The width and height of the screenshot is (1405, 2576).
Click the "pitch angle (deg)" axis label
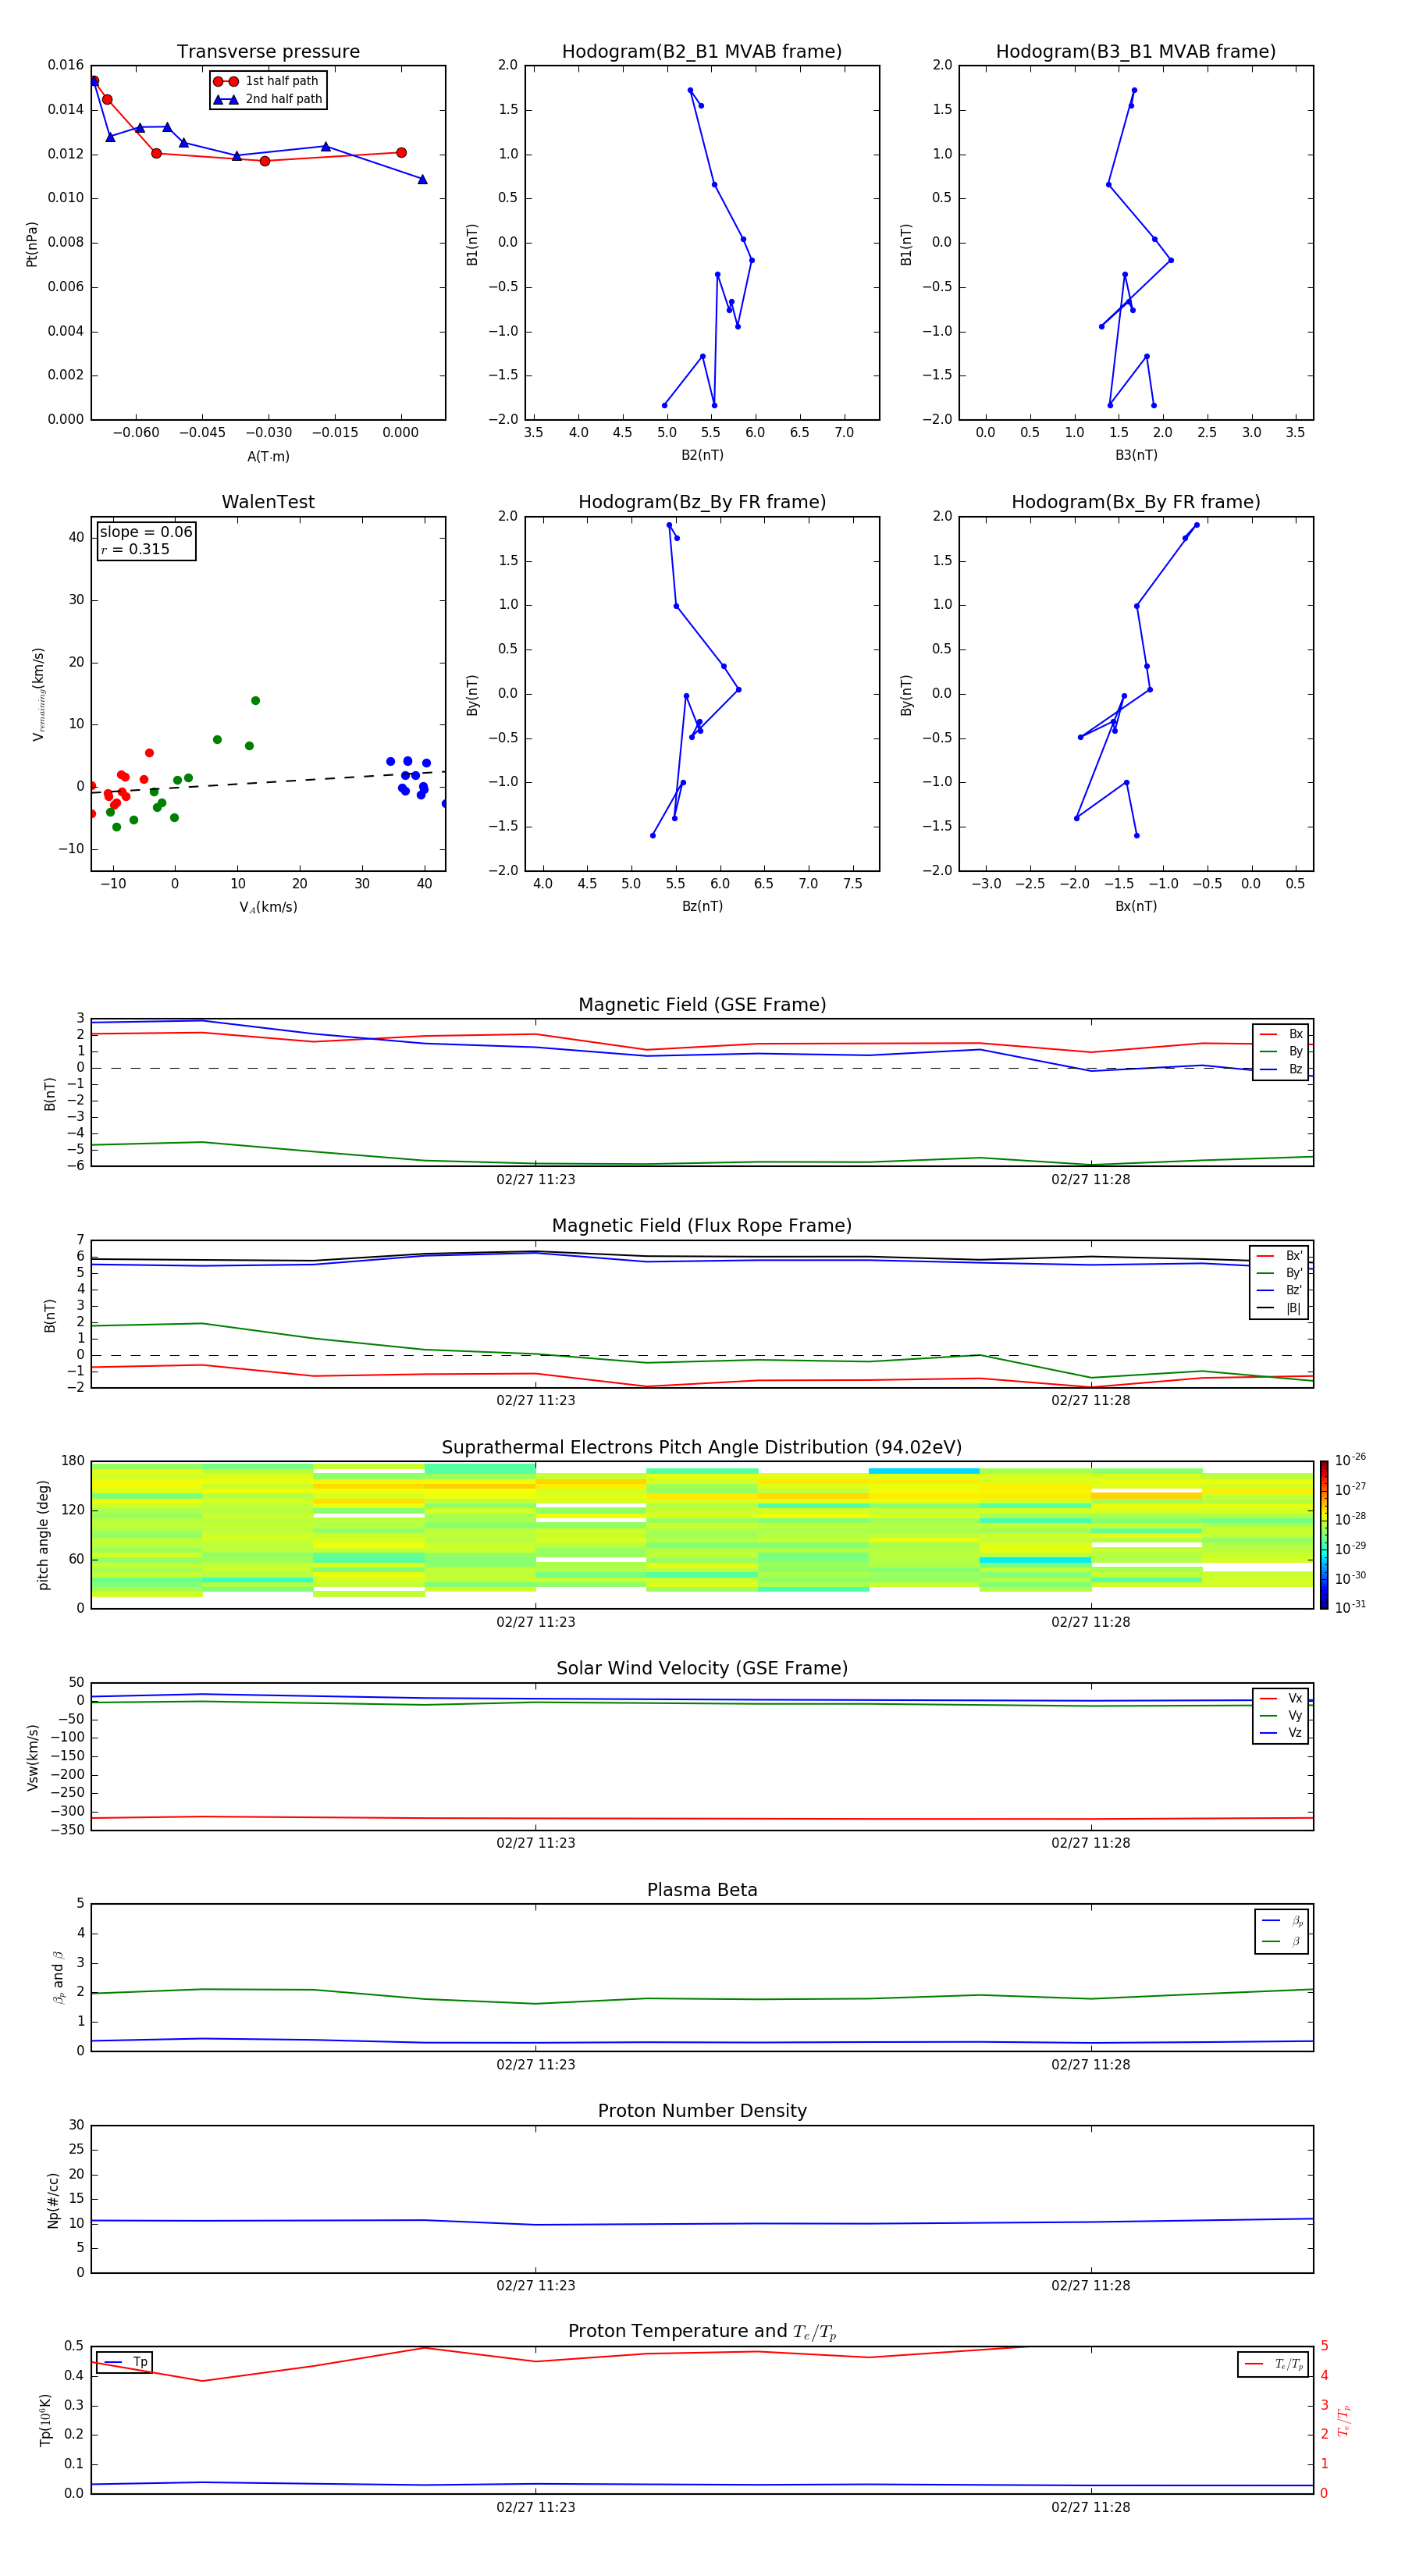click(x=44, y=1535)
